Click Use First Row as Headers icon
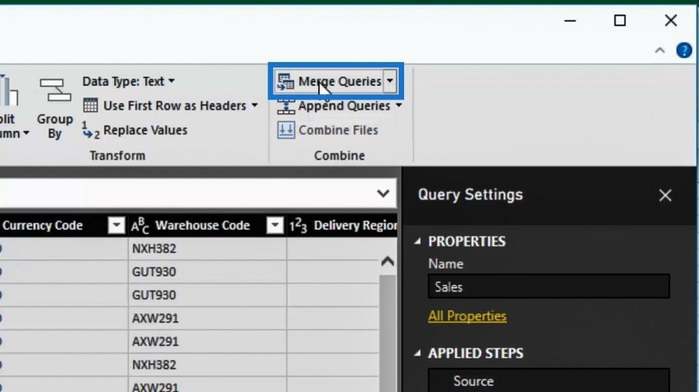Viewport: 699px width, 392px height. pos(91,106)
